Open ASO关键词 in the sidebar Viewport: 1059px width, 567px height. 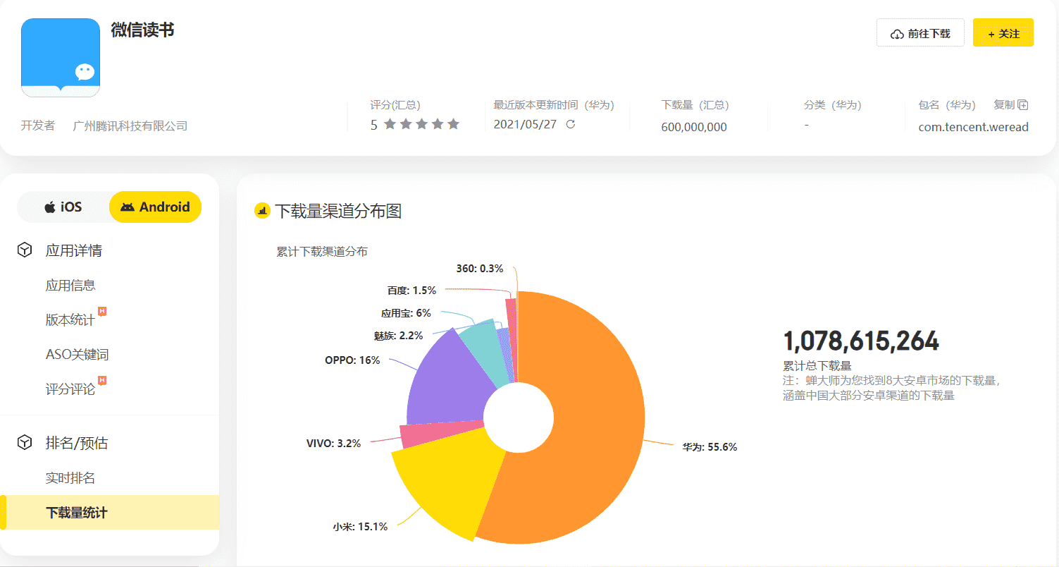pos(78,355)
